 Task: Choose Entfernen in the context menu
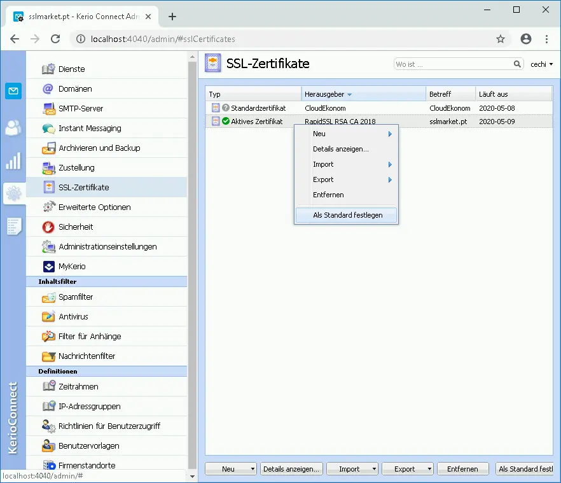[347, 195]
